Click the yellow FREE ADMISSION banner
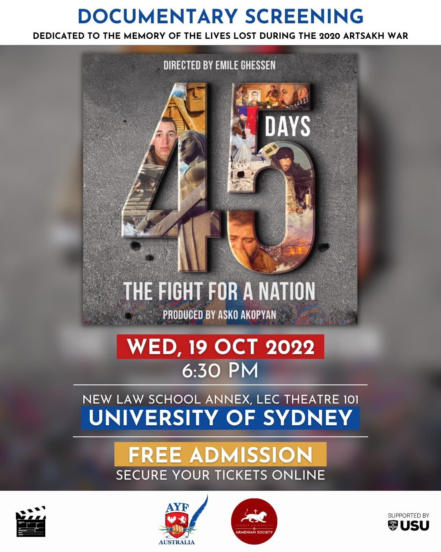The width and height of the screenshot is (441, 552). pos(220,454)
